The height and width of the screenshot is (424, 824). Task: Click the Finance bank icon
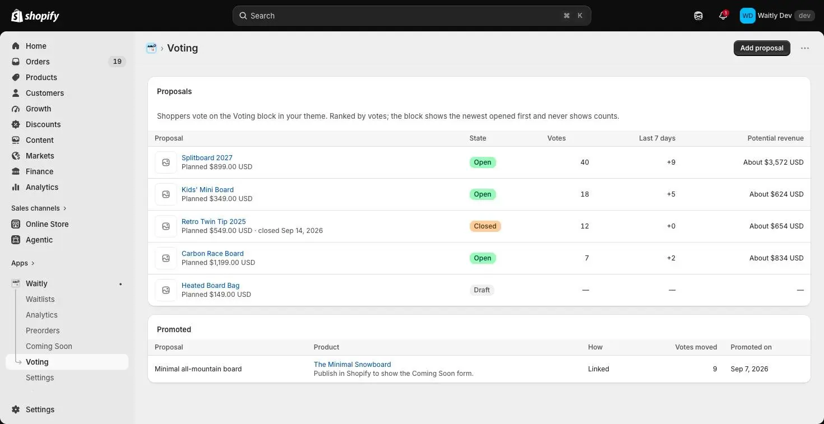(x=16, y=171)
